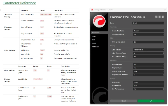Select the Additional tab in sidebar
Image resolution: width=168 pixels, height=106 pixels.
tap(95, 47)
